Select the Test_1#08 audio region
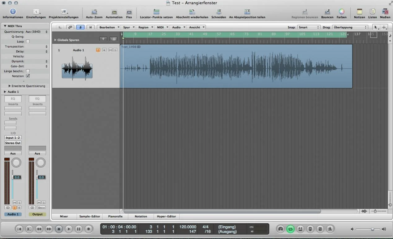 click(x=236, y=66)
